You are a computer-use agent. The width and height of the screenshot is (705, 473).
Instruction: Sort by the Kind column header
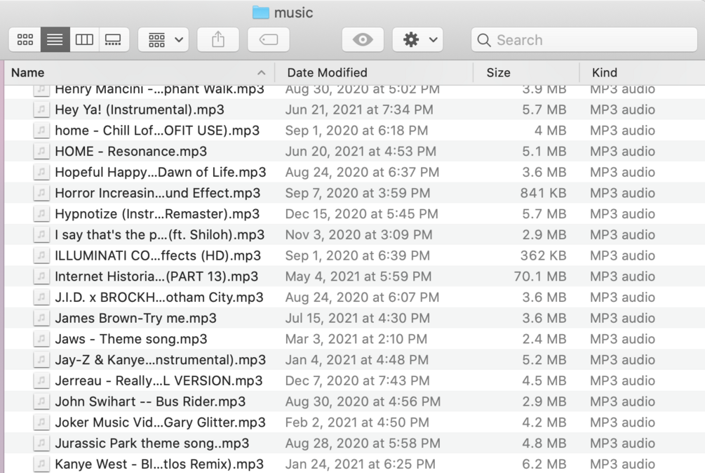(643, 72)
